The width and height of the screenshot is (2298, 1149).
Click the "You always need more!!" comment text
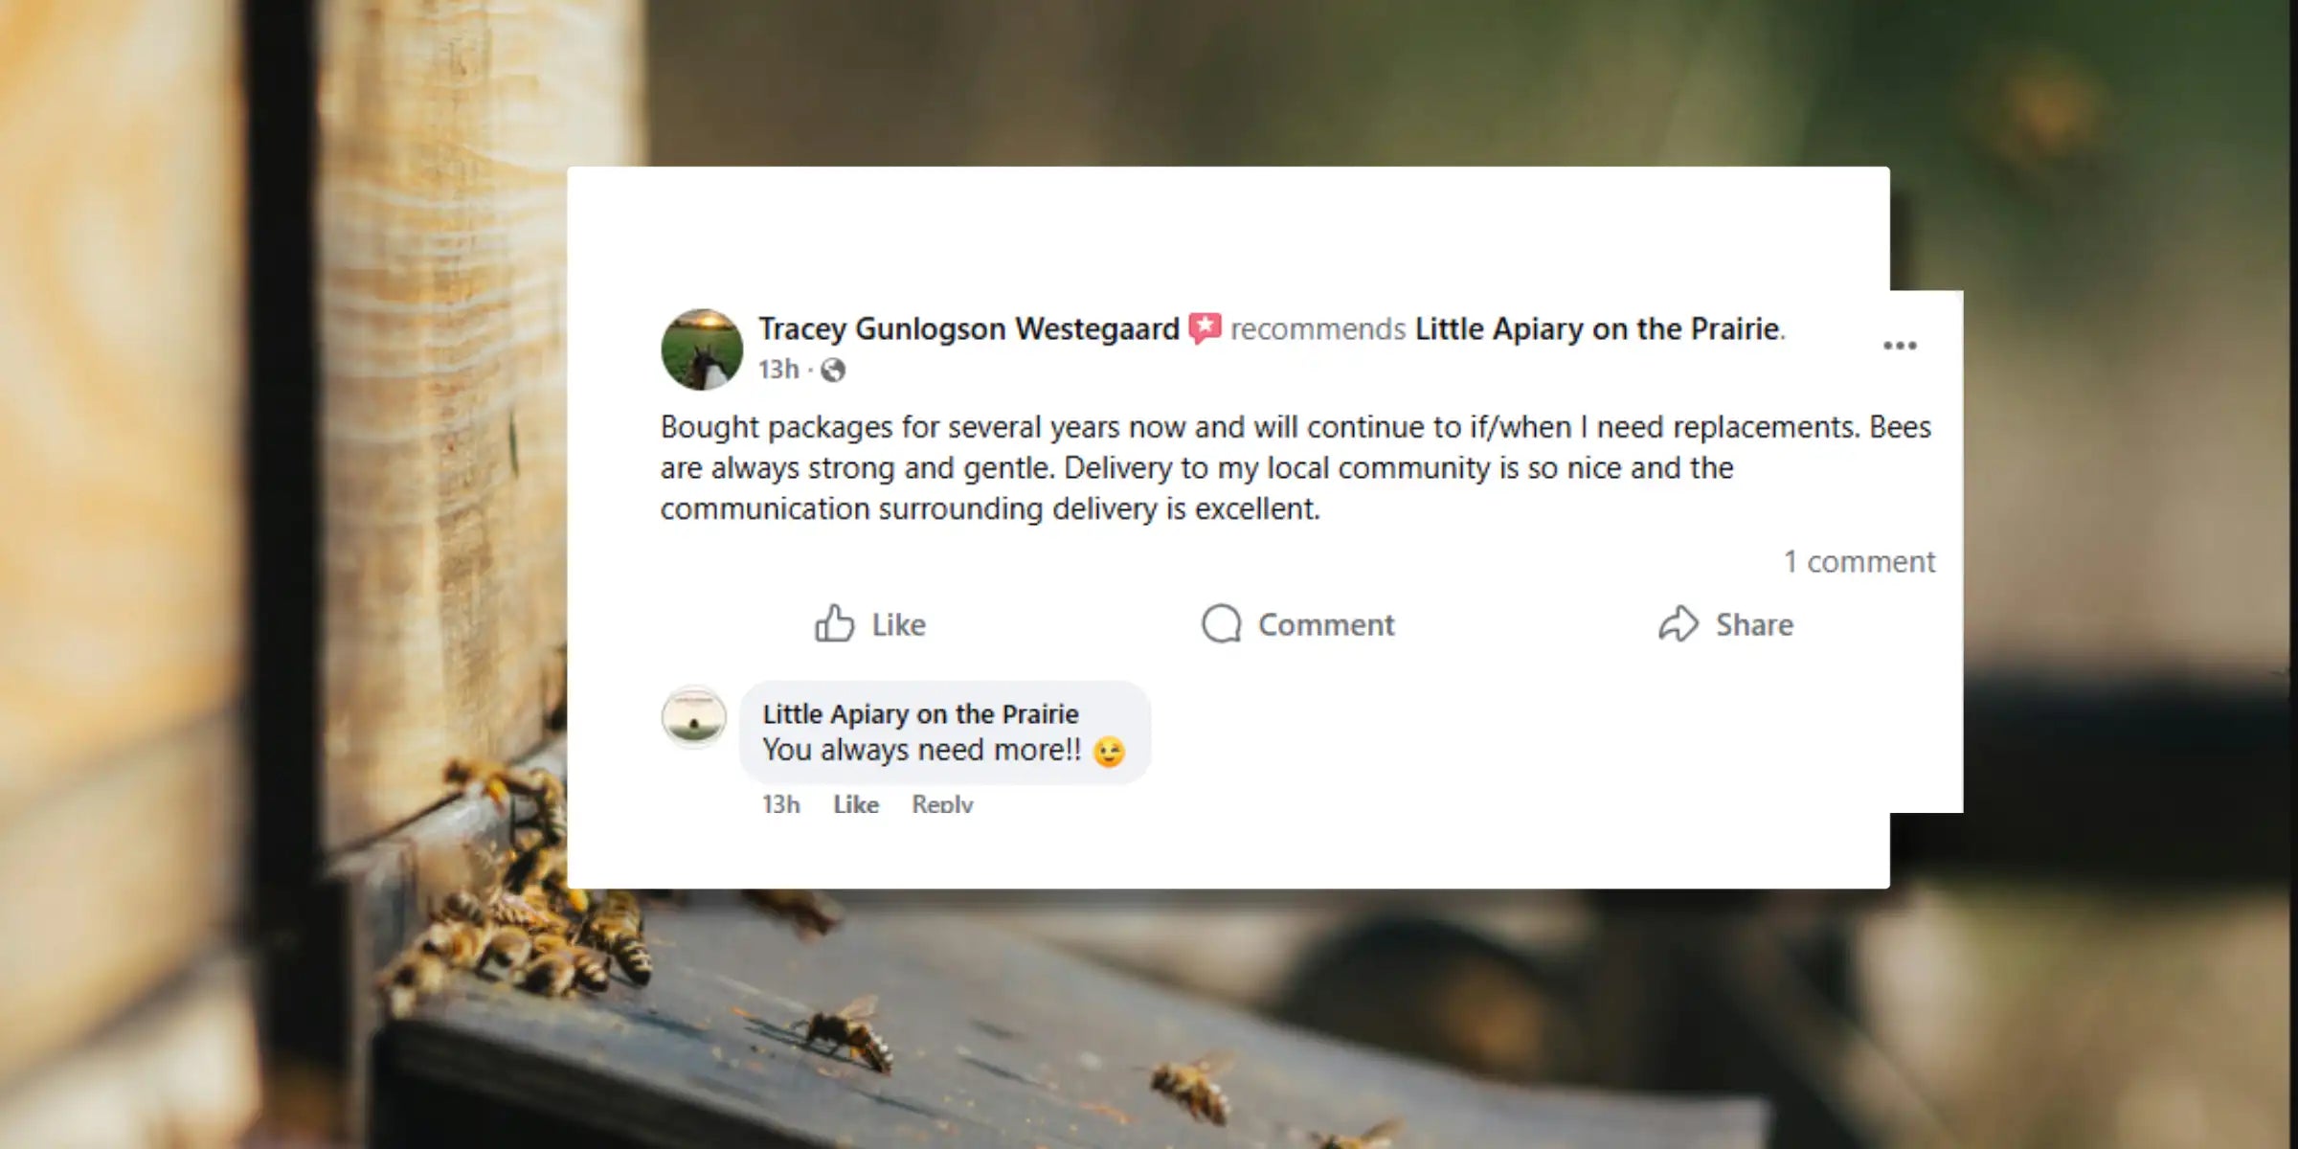coord(921,750)
